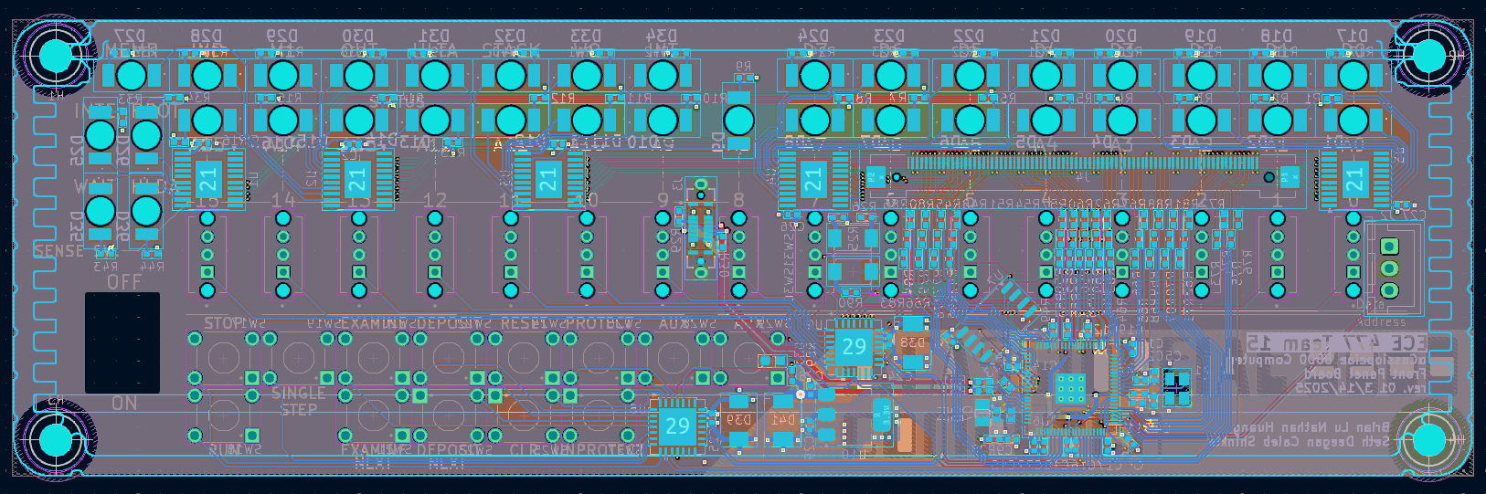This screenshot has width=1486, height=494.
Task: Click the bottom-left corner mounting hole
Action: click(55, 441)
